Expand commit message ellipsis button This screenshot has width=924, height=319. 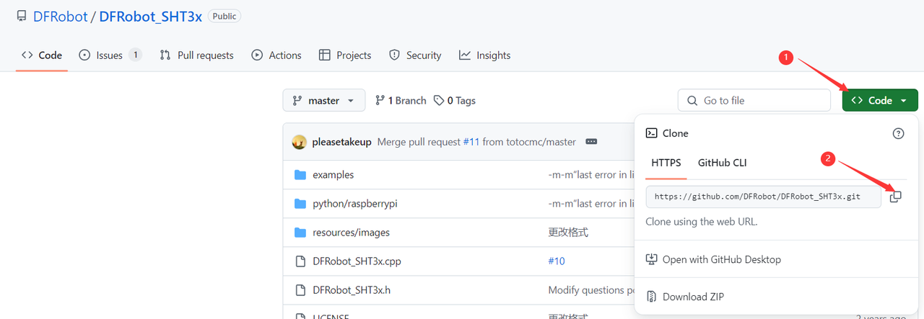pyautogui.click(x=591, y=142)
